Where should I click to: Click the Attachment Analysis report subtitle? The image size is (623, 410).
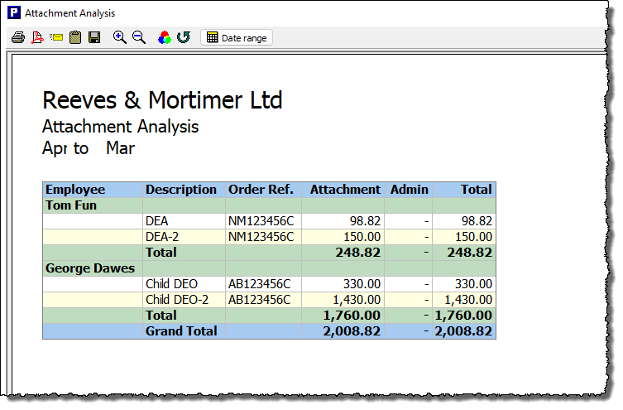pos(121,127)
